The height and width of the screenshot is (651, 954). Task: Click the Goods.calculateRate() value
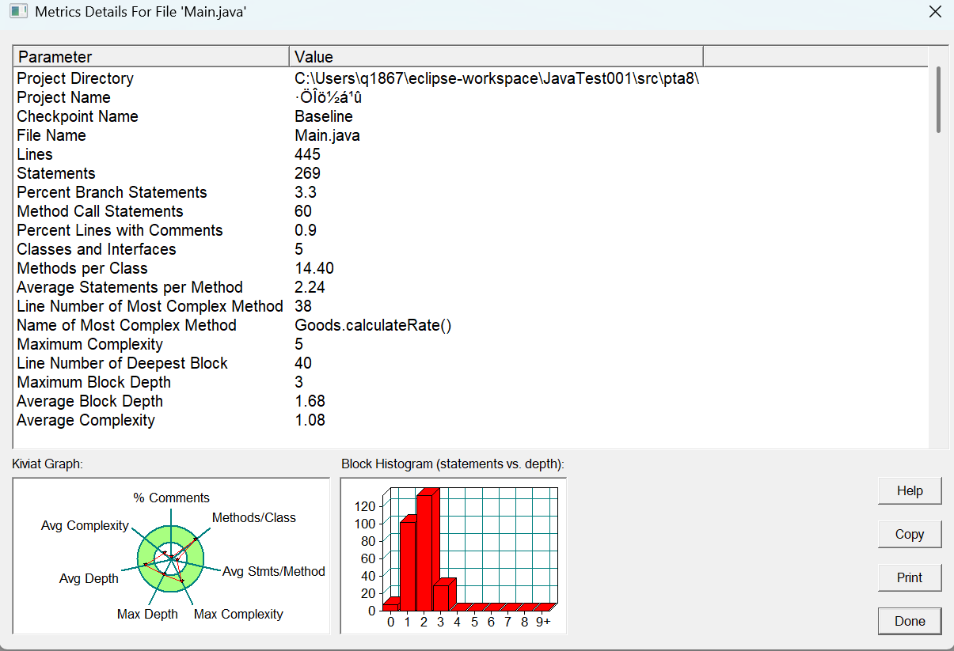click(x=373, y=325)
